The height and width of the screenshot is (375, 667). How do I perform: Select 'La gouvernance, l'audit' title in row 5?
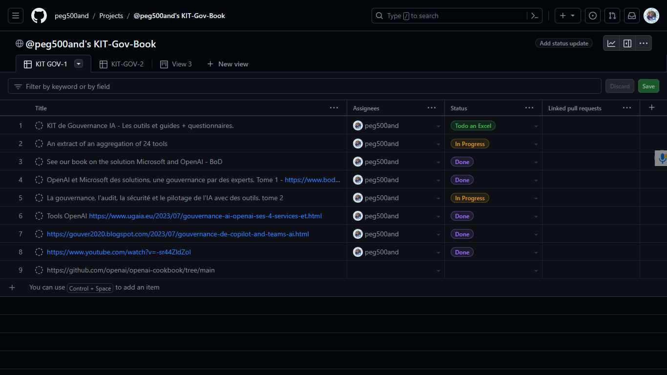pos(165,198)
